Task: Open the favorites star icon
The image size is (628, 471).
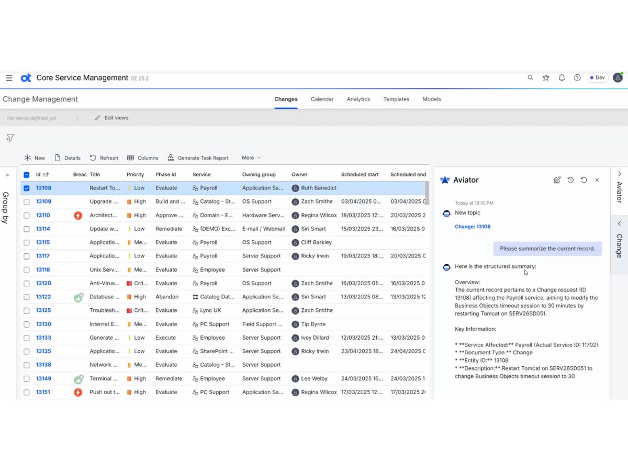Action: (x=546, y=77)
